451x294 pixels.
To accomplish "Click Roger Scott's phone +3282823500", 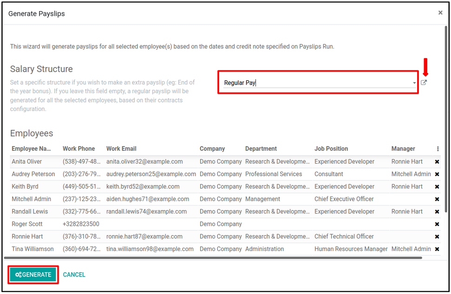I will (81, 224).
